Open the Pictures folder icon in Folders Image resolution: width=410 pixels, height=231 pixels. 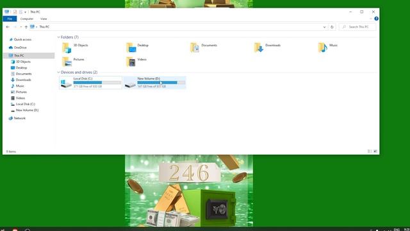67,62
